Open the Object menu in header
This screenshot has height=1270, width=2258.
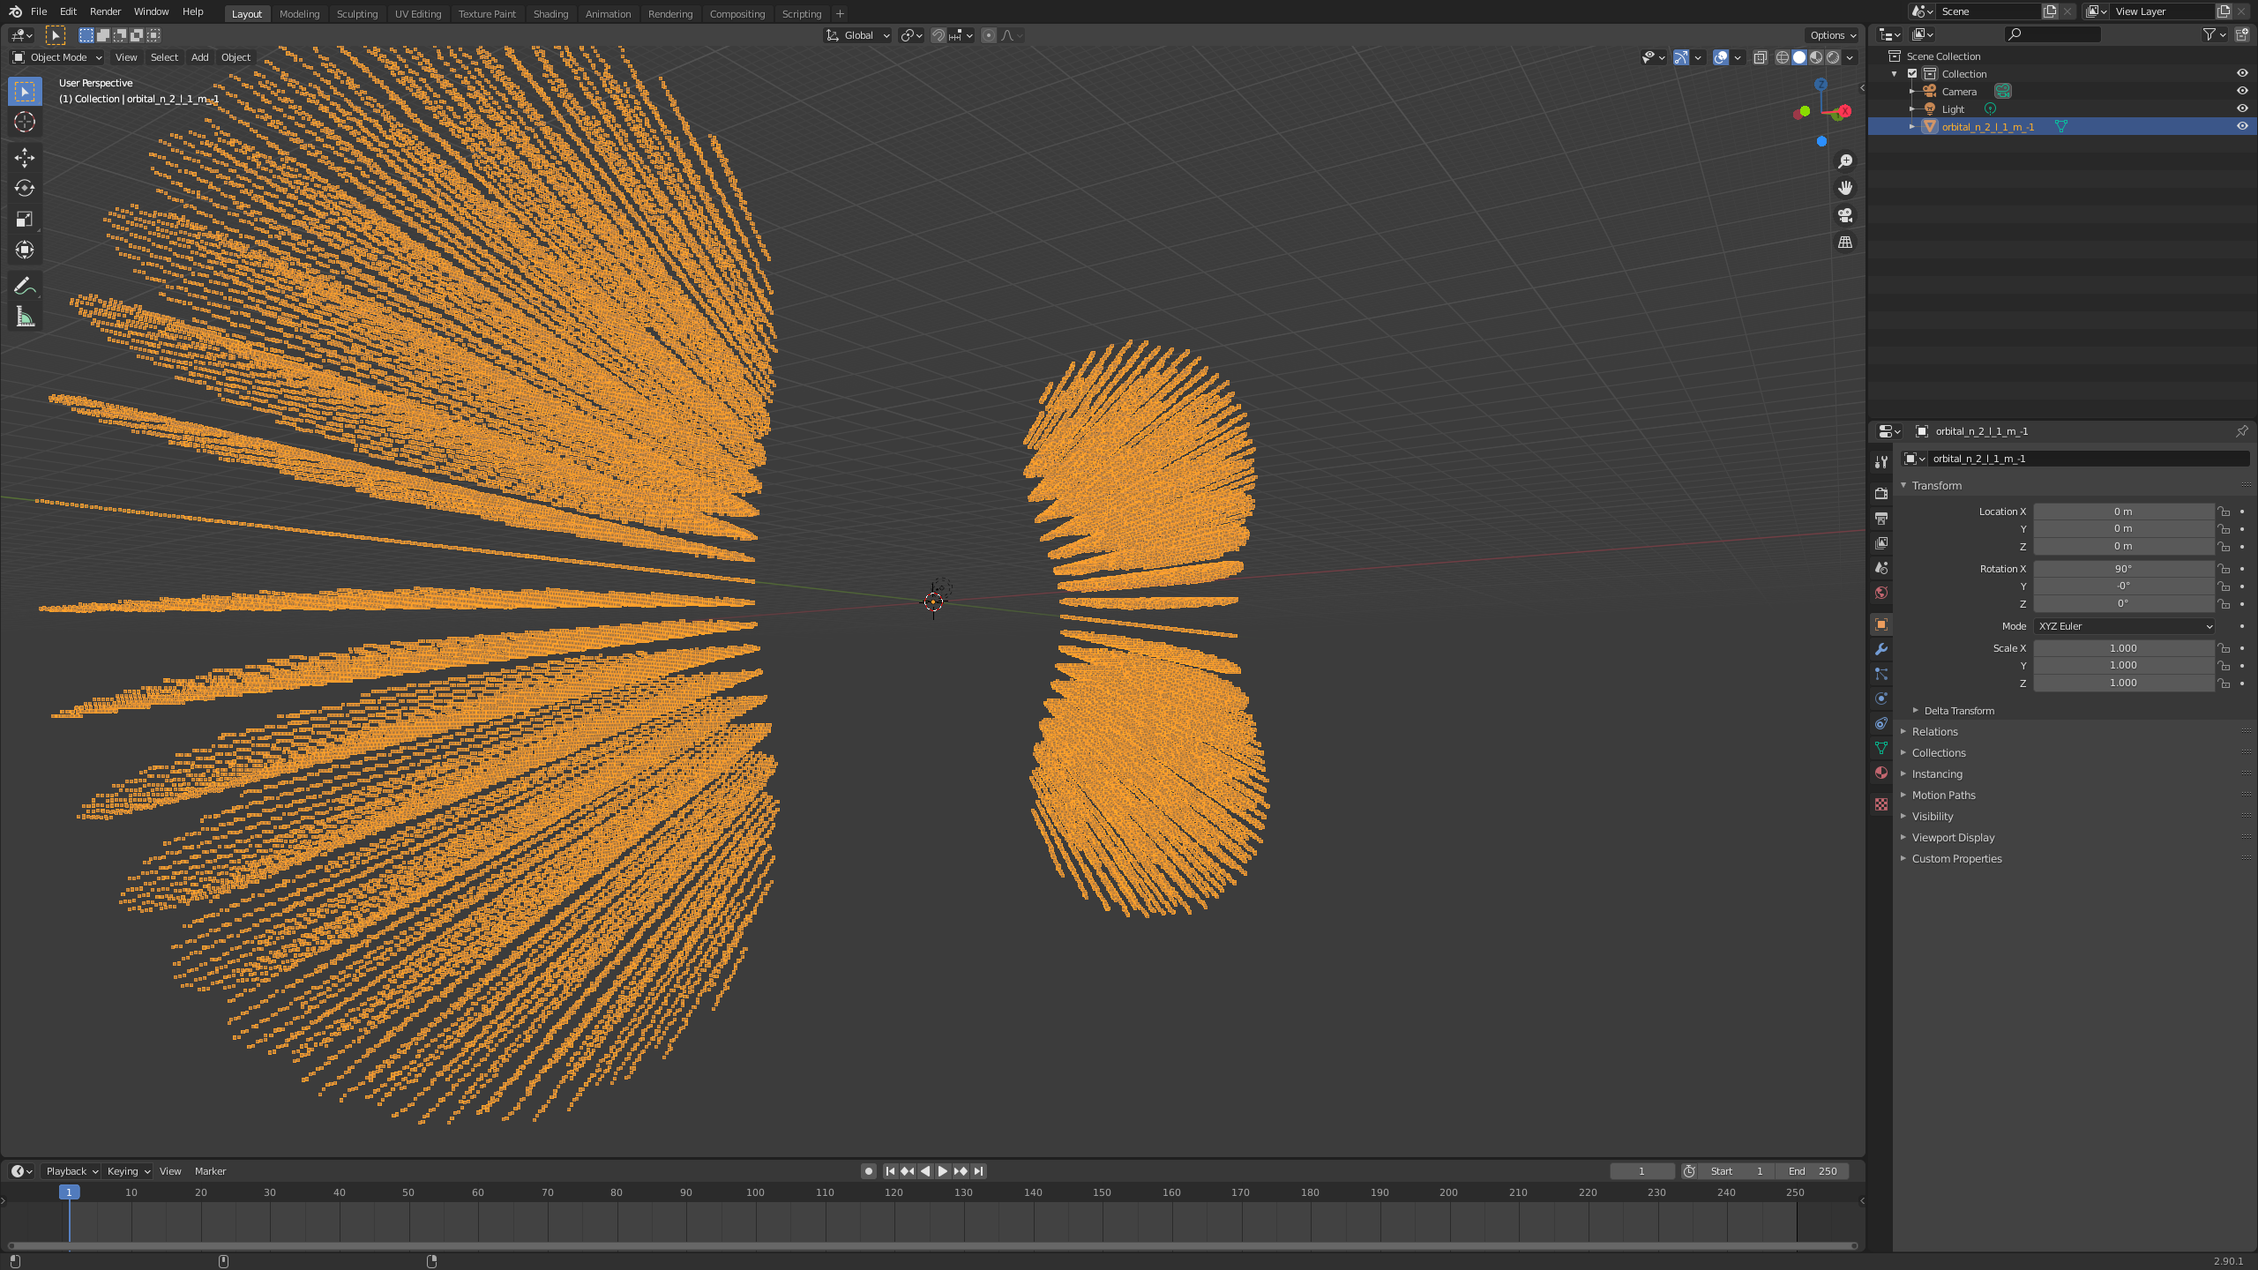pos(234,57)
